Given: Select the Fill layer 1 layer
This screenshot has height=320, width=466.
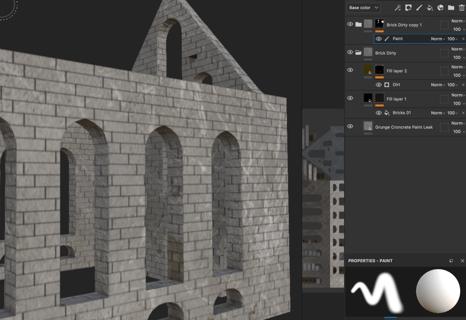Looking at the screenshot, I should 396,99.
